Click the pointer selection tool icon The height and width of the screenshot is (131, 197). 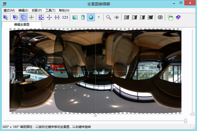pyautogui.click(x=6, y=17)
